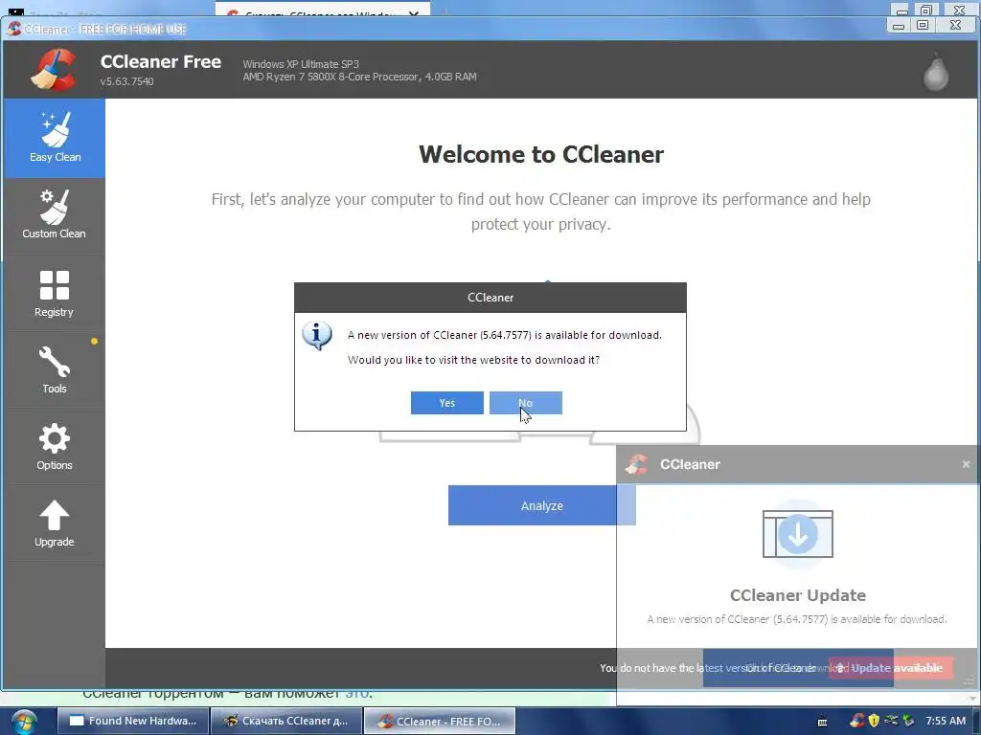Image resolution: width=981 pixels, height=735 pixels.
Task: Click the taskbar clock 7:55 AM
Action: pos(946,721)
